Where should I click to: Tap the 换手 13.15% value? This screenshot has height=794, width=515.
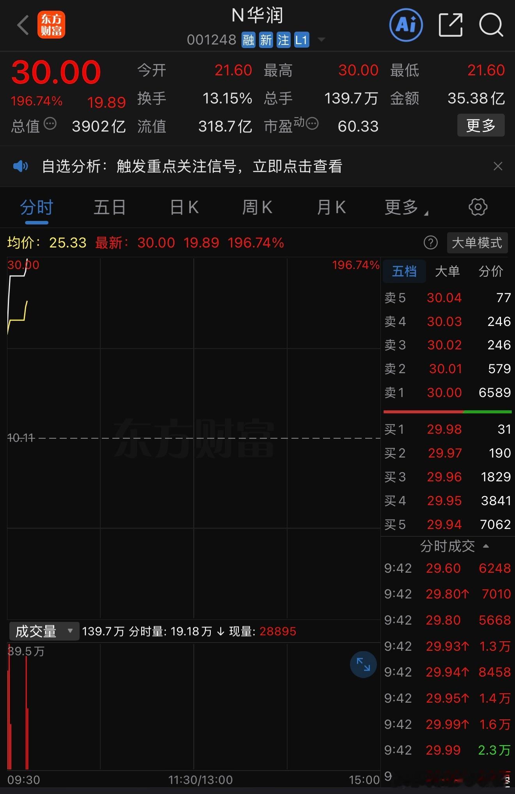[227, 98]
